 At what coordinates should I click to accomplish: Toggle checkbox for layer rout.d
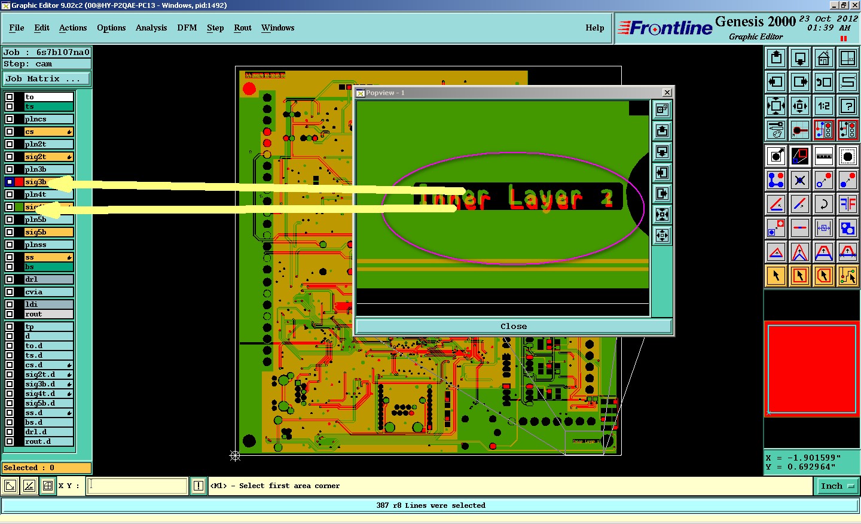pos(10,441)
